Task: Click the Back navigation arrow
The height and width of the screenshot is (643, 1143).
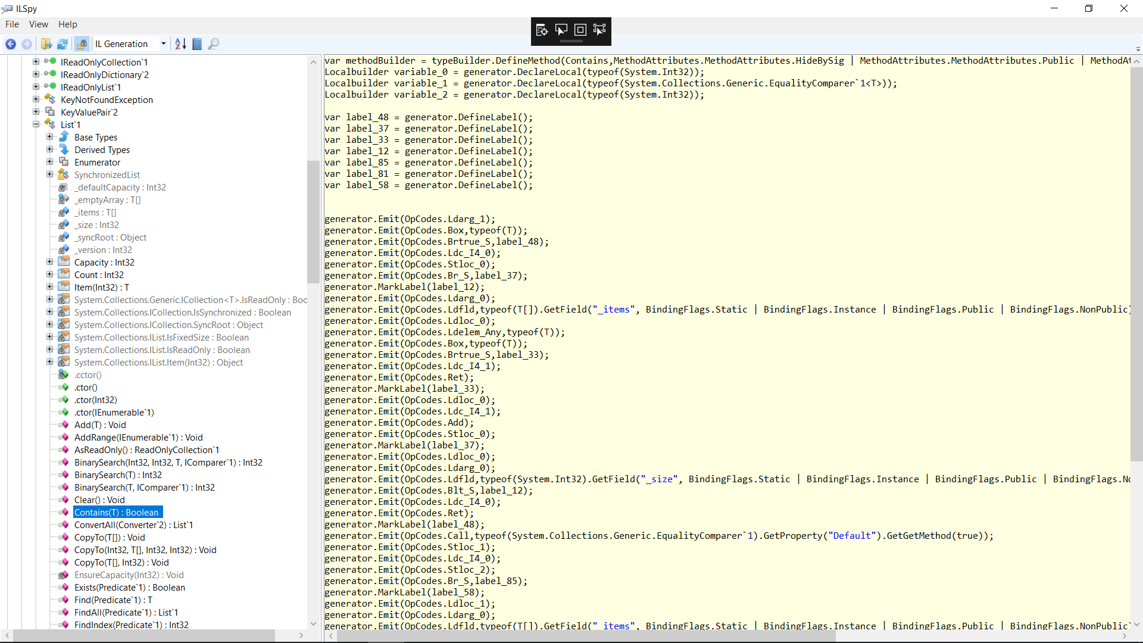Action: coord(11,44)
